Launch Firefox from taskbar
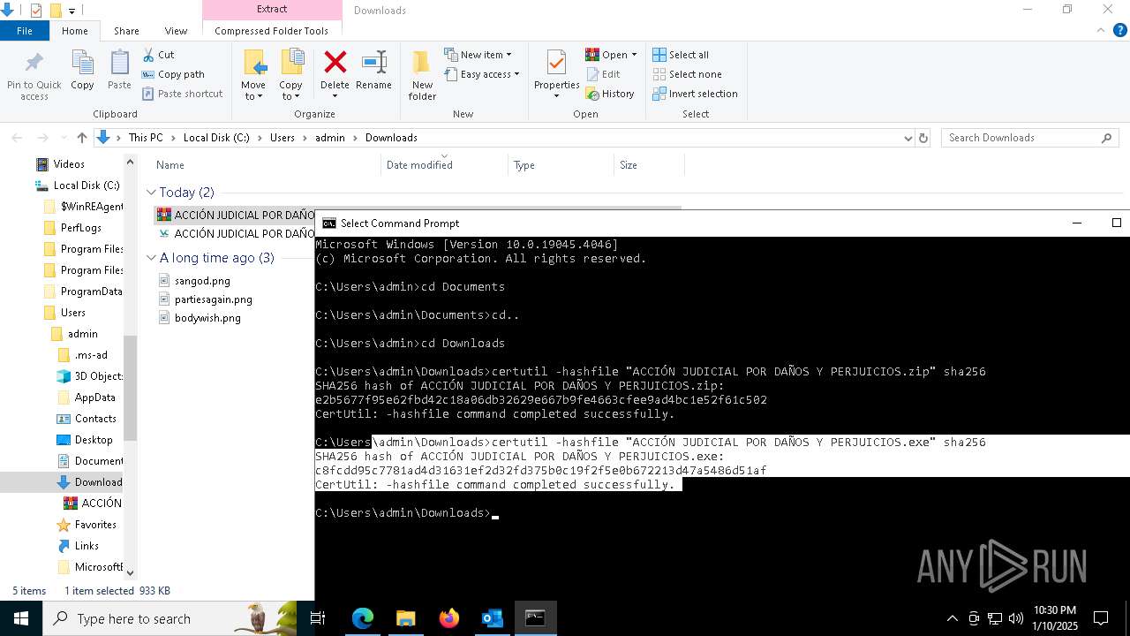 (x=448, y=618)
